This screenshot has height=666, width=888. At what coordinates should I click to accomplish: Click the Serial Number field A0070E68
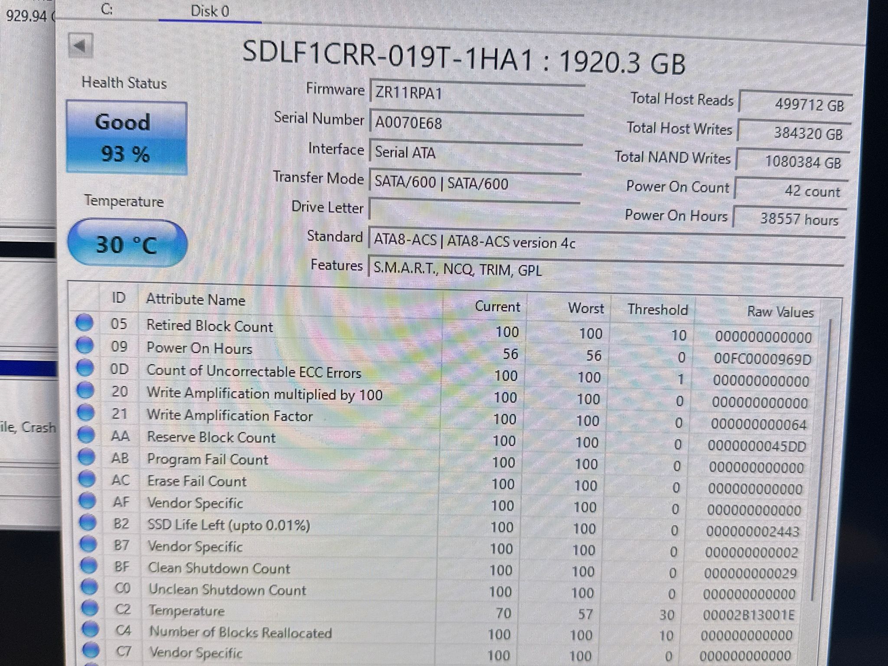click(x=477, y=122)
